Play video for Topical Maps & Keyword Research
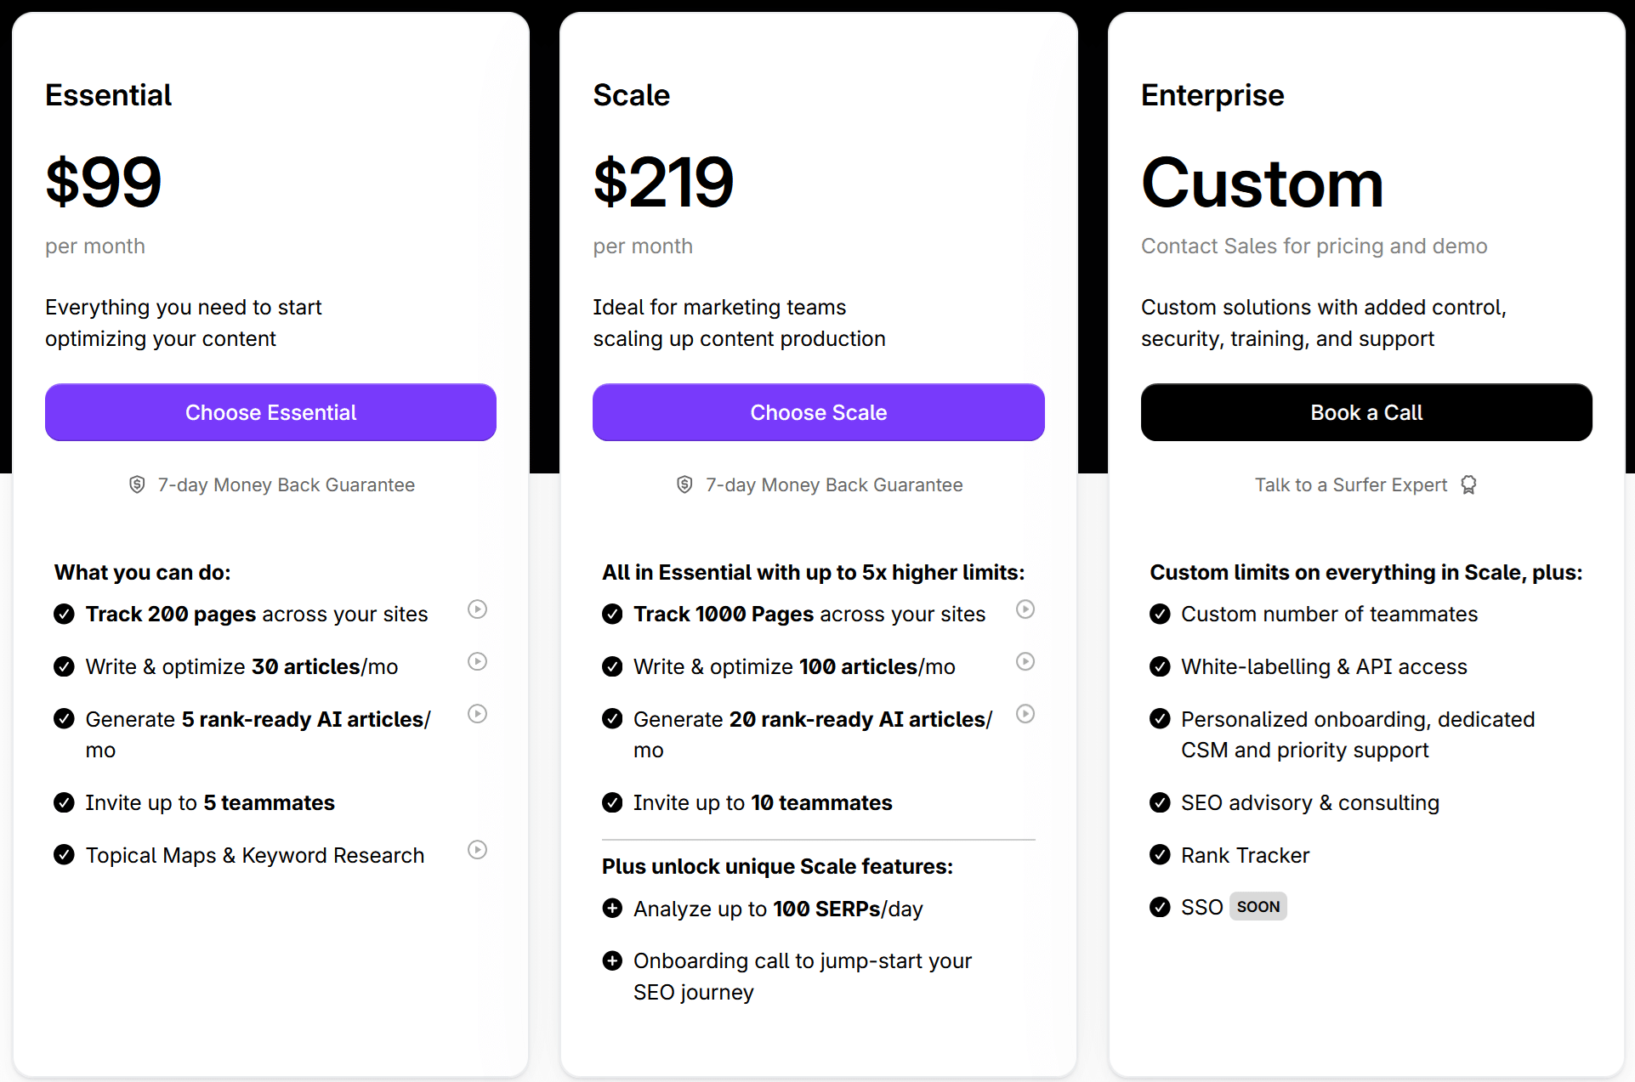 478,850
